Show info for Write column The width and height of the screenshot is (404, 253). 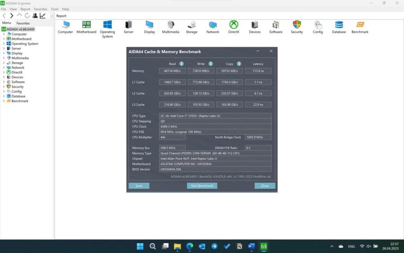211,64
